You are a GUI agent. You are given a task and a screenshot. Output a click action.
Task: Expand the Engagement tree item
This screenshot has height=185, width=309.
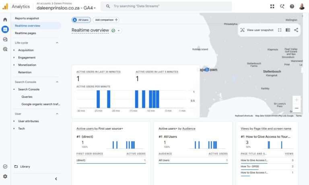(14, 58)
